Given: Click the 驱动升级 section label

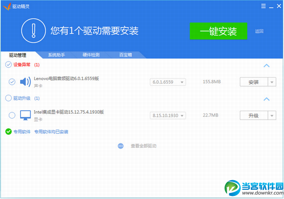Looking at the screenshot, I should coord(22,98).
